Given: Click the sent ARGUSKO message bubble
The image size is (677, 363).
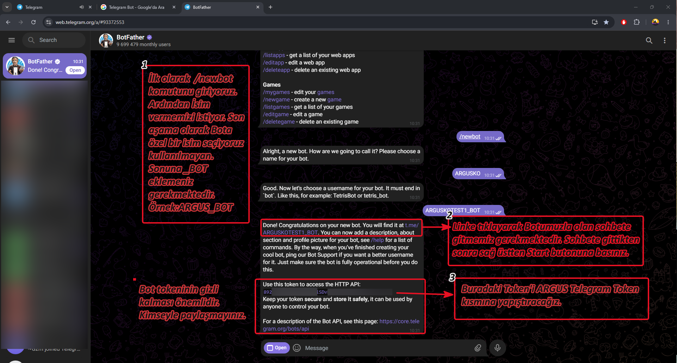Looking at the screenshot, I should click(x=478, y=174).
